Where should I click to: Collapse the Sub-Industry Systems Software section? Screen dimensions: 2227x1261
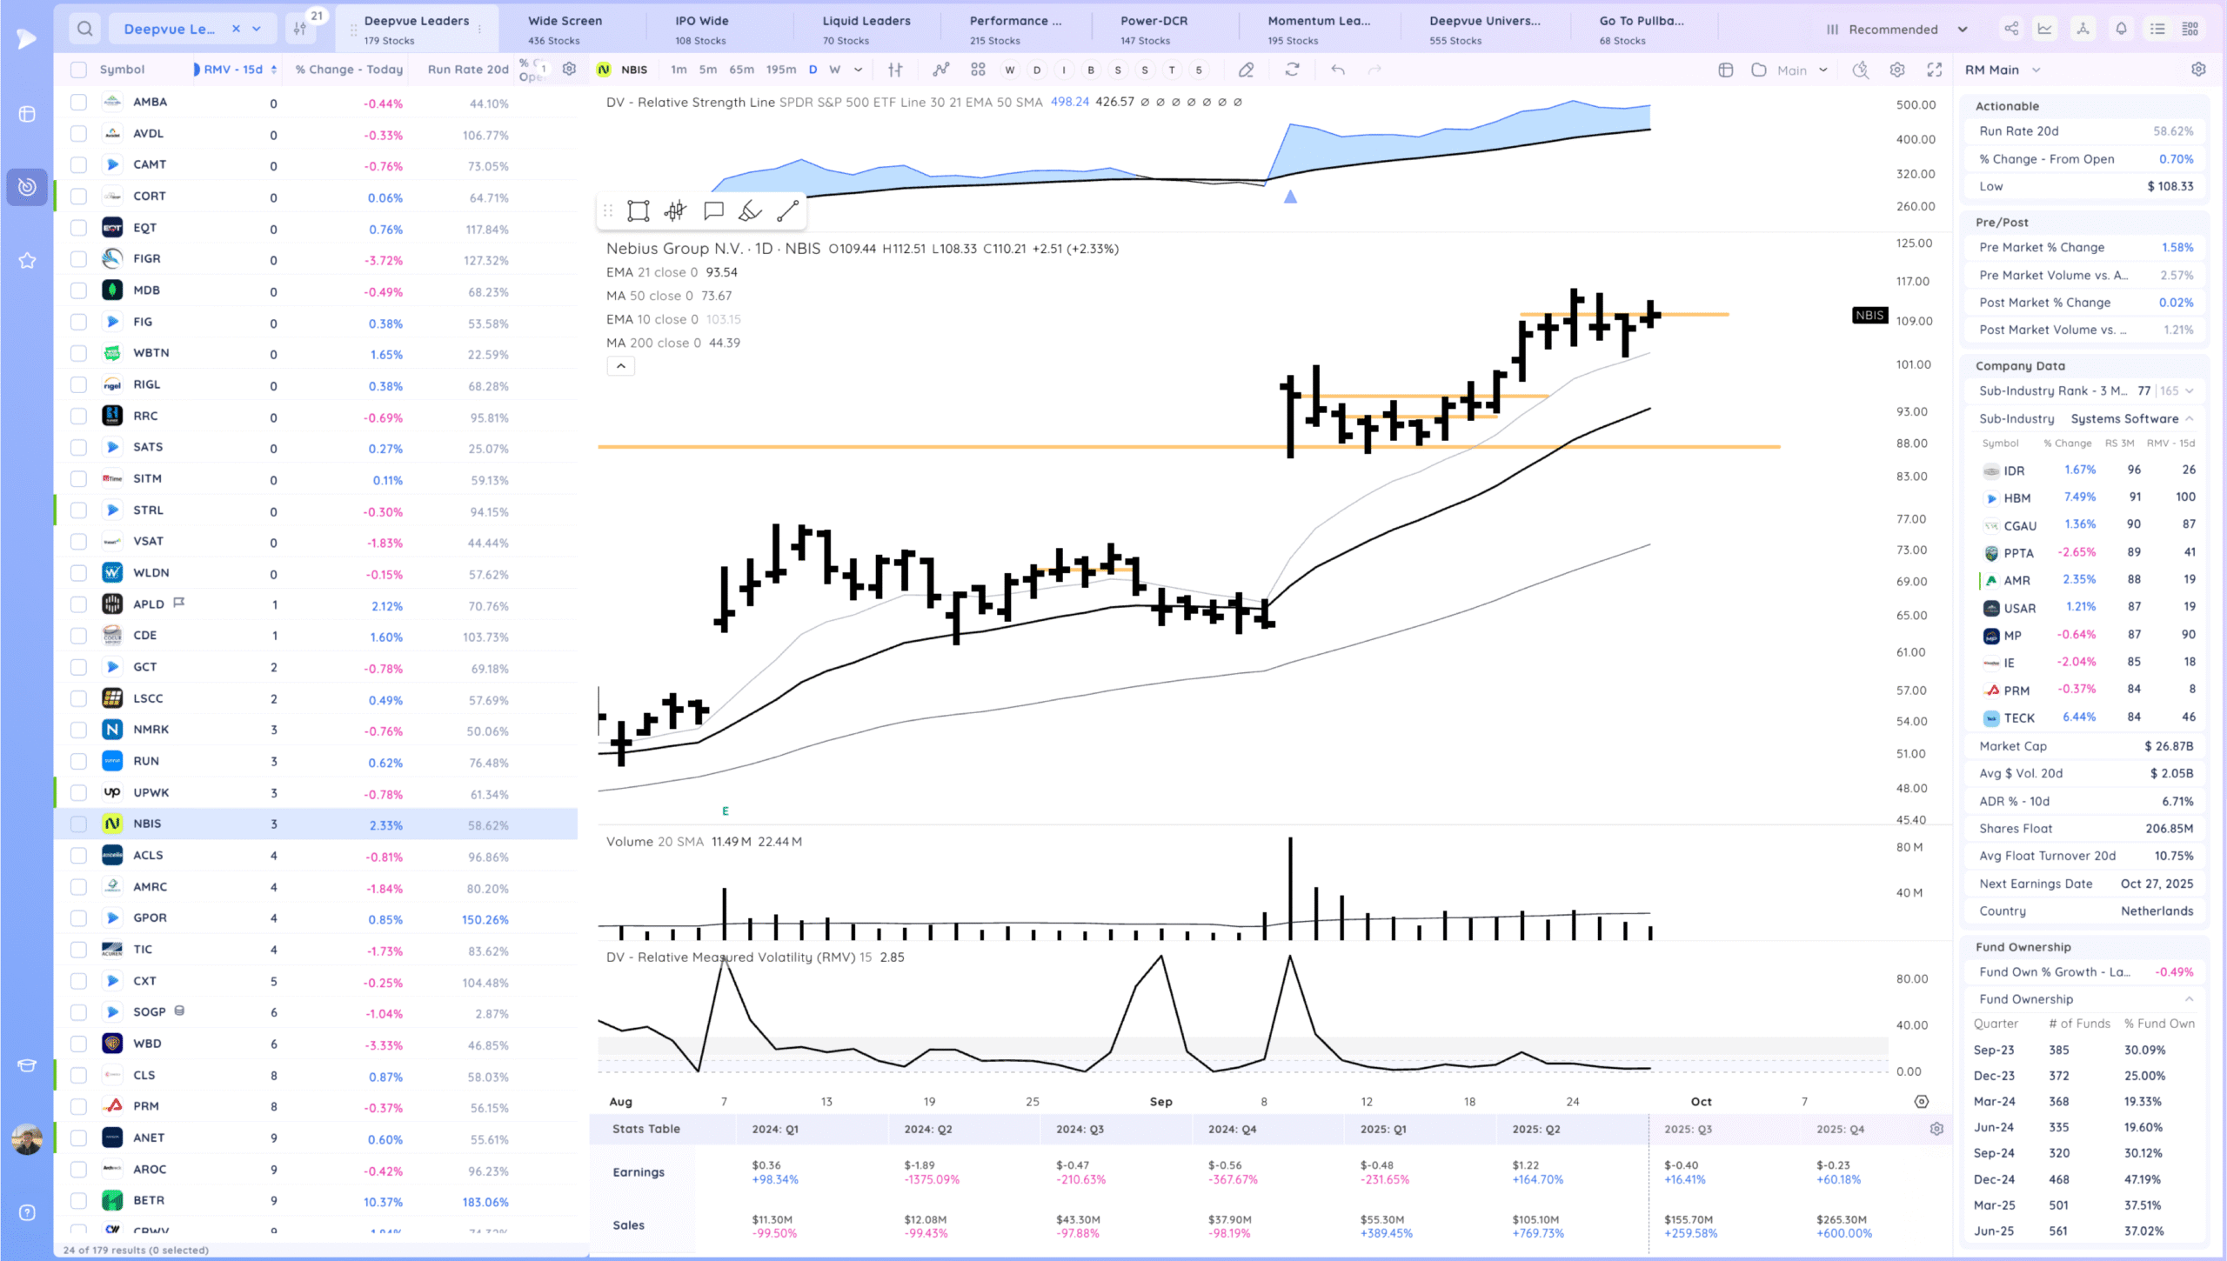tap(2189, 419)
